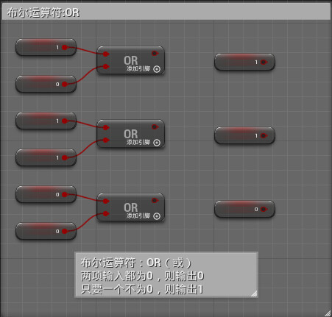
Task: Select the top OR node title
Action: (131, 60)
